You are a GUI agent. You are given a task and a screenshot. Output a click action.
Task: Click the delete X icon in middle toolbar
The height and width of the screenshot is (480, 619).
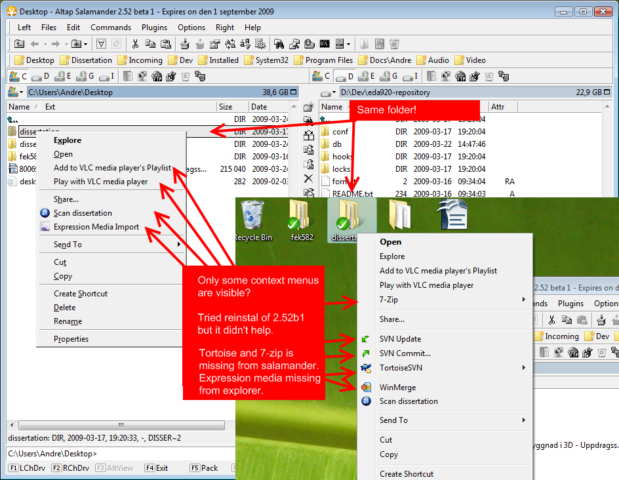(309, 178)
